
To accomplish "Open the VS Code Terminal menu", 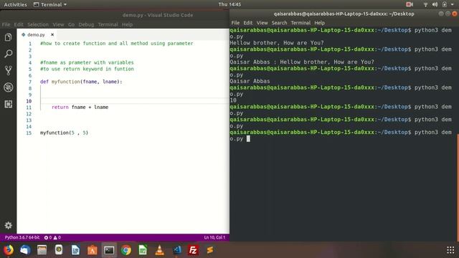I will pyautogui.click(x=108, y=24).
